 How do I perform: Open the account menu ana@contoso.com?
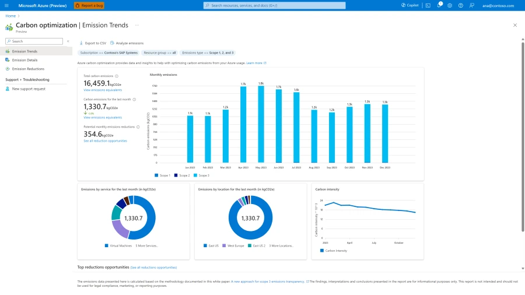tap(498, 5)
